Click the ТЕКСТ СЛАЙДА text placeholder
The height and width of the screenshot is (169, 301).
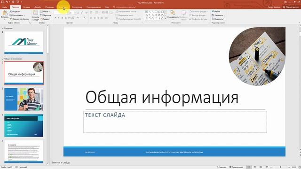click(x=175, y=122)
